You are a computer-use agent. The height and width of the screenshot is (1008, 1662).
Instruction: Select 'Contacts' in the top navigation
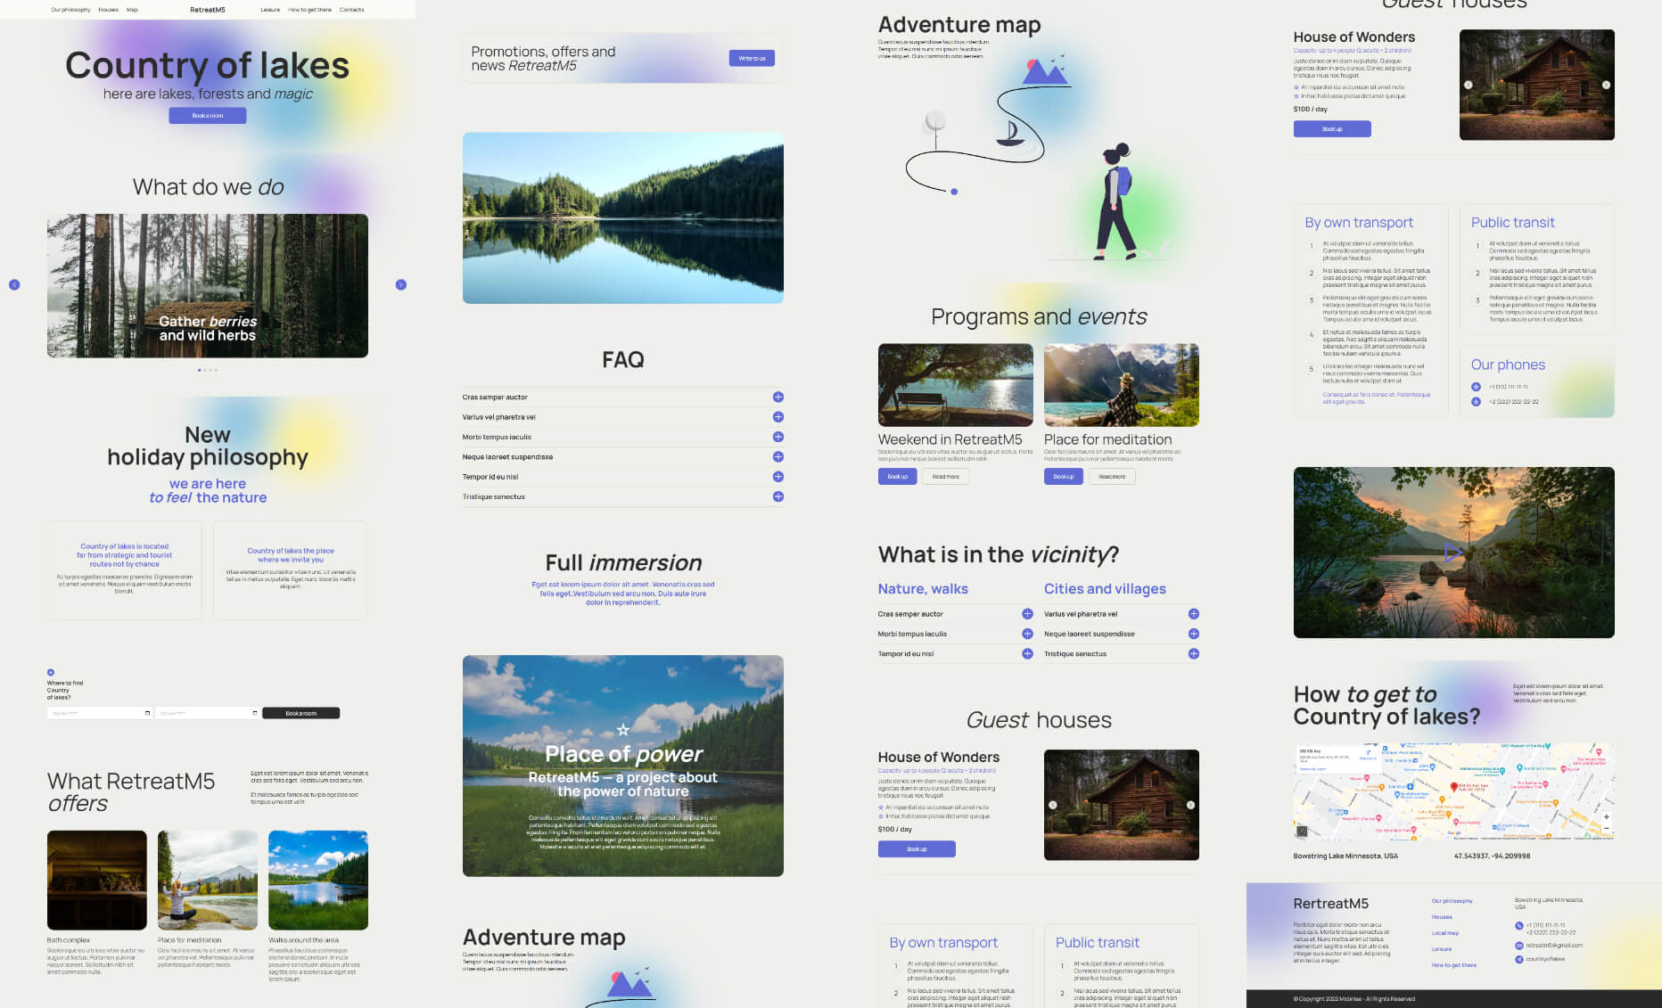click(x=352, y=10)
